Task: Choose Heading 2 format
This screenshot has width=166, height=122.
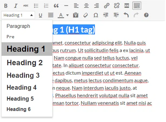Action: 27,63
